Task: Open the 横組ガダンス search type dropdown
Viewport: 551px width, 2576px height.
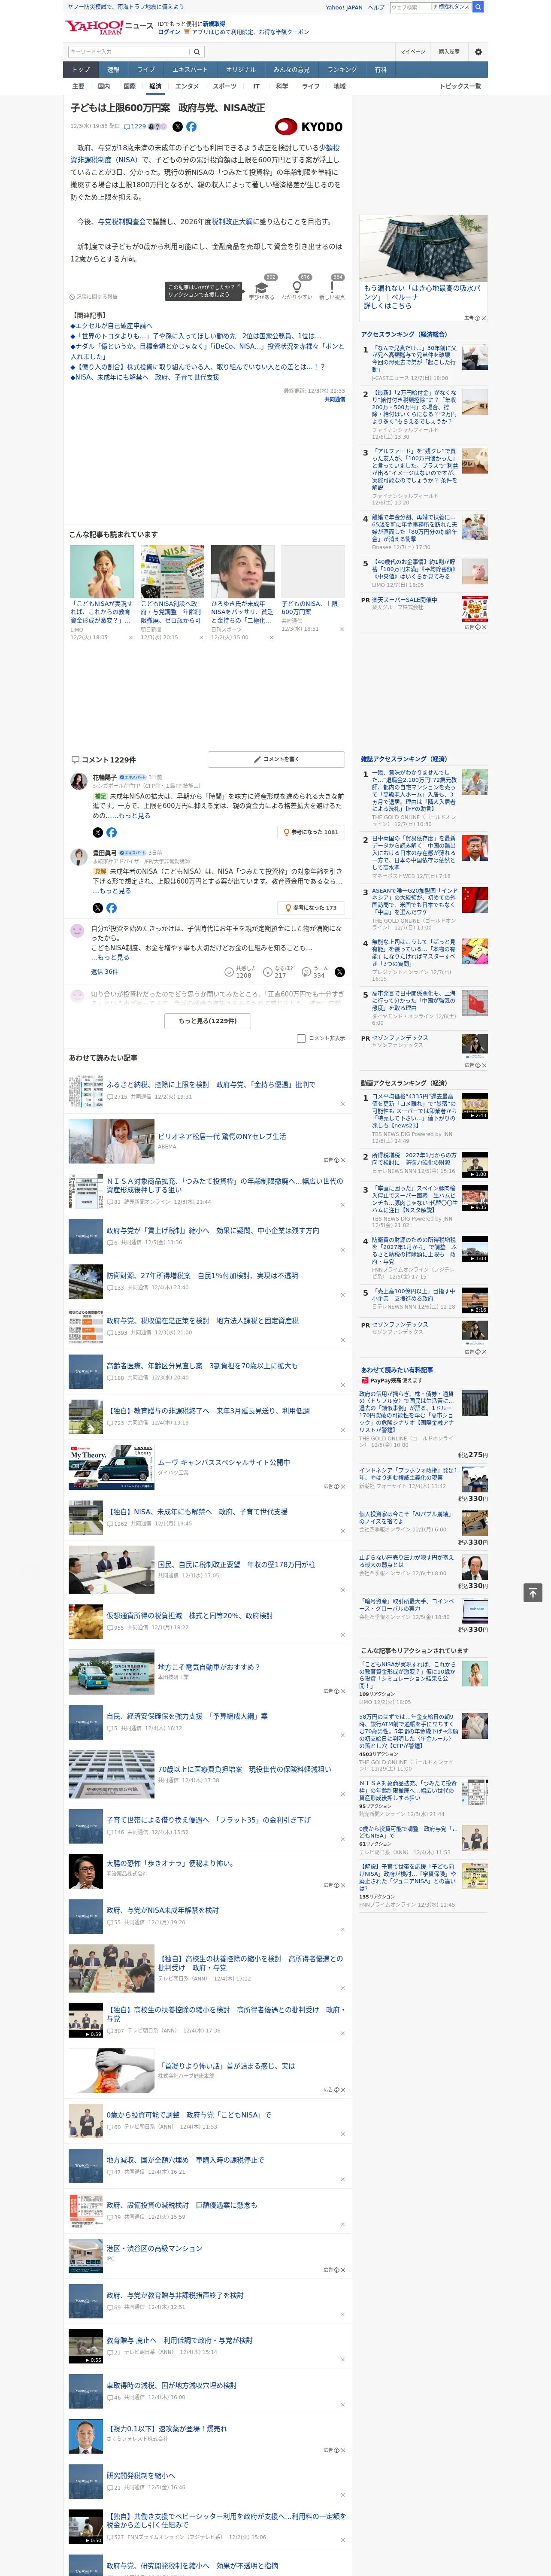Action: pos(452,7)
